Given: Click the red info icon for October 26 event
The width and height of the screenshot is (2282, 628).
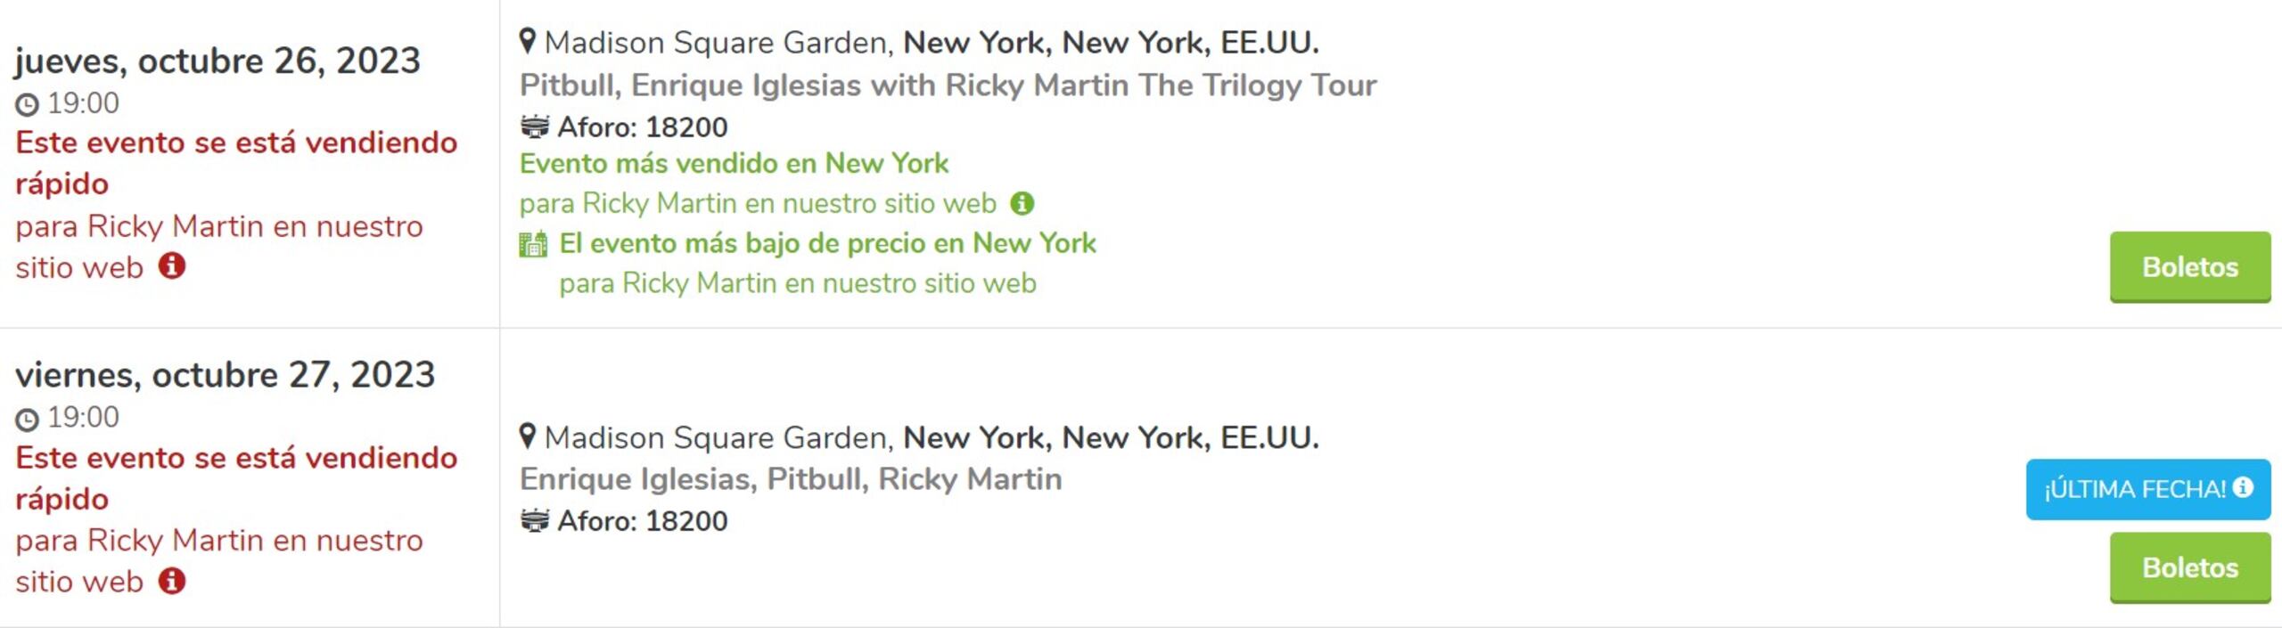Looking at the screenshot, I should pos(172,265).
